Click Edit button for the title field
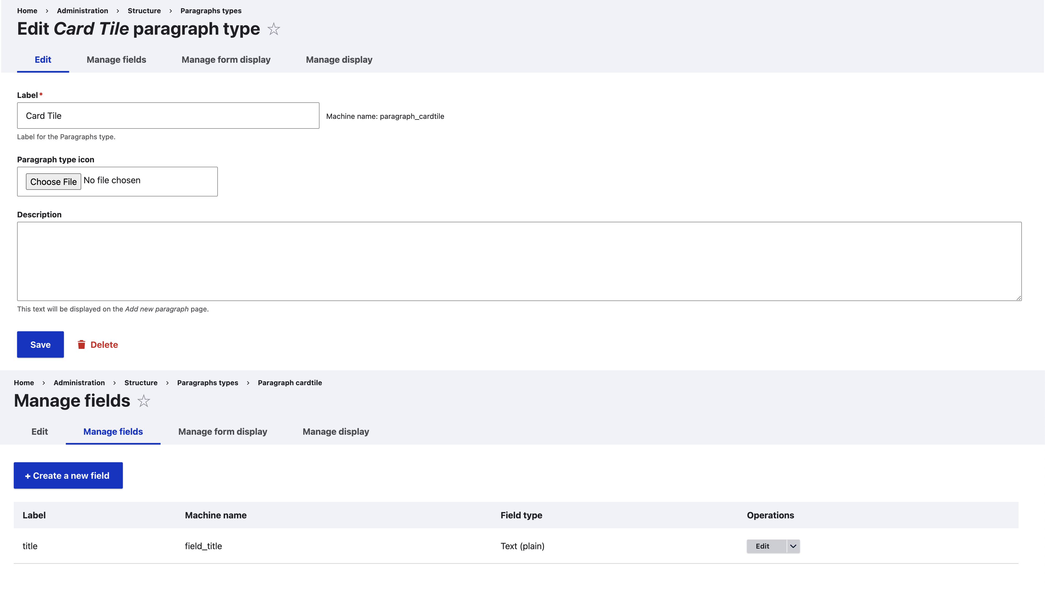 tap(766, 546)
